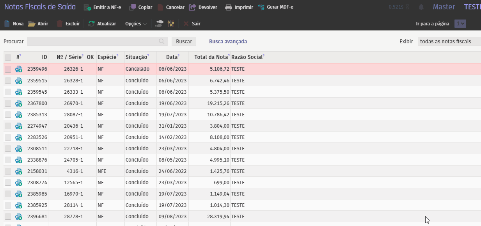Click the magnifier icon in the search box

coord(162,41)
